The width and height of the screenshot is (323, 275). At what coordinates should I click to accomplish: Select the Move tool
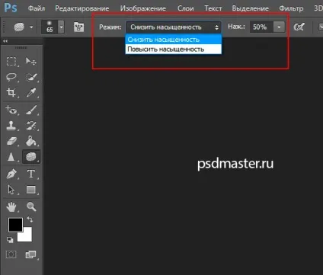(x=31, y=62)
